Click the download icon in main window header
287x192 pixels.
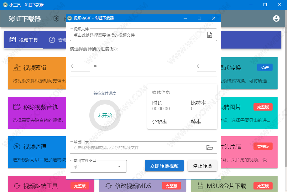click(x=56, y=18)
